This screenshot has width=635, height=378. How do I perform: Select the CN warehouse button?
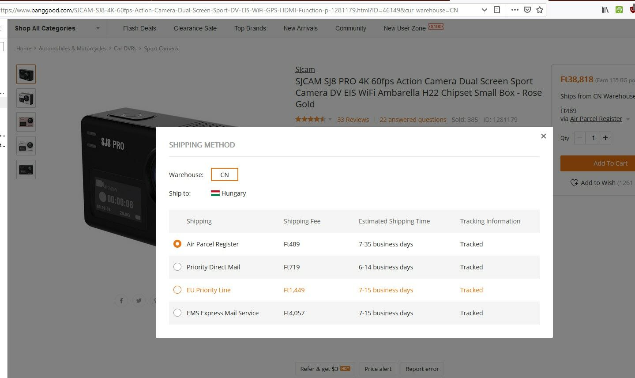pos(225,174)
